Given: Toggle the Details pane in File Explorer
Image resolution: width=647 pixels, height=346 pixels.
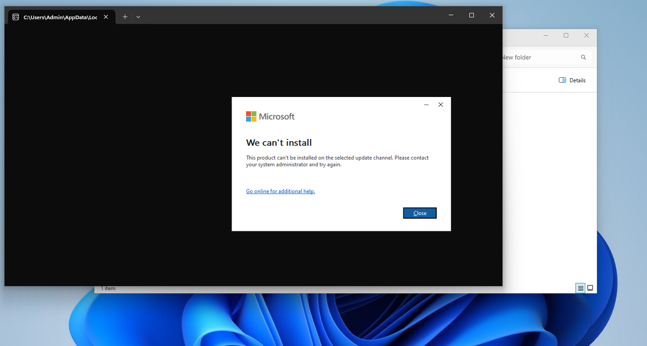Looking at the screenshot, I should [572, 80].
